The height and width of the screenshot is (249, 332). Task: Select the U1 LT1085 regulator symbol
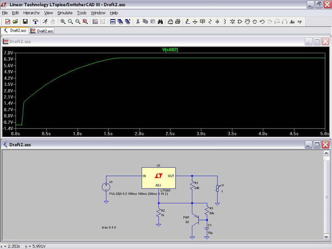[159, 178]
